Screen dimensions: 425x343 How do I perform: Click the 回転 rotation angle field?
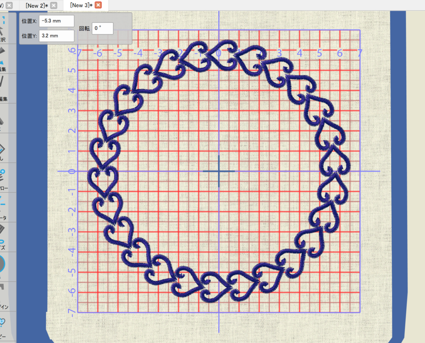[102, 28]
